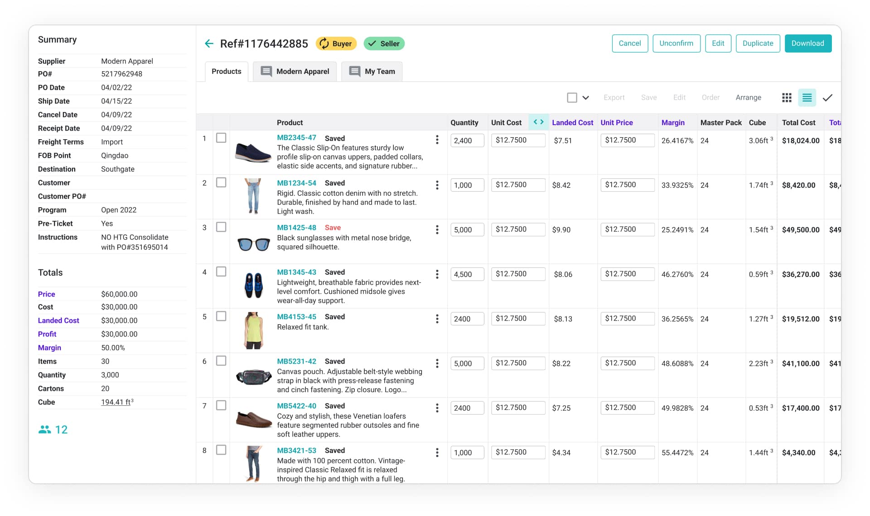Switch to grid view icon
Image resolution: width=870 pixels, height=516 pixels.
coord(787,97)
